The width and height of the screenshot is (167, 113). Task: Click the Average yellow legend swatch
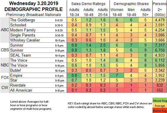coord(160,106)
